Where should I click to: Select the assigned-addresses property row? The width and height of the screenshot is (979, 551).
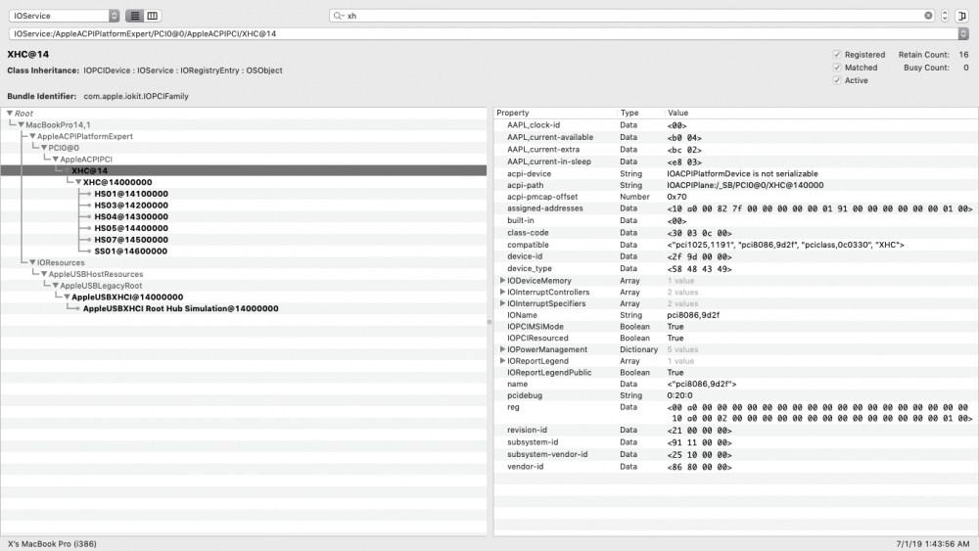tap(735, 208)
